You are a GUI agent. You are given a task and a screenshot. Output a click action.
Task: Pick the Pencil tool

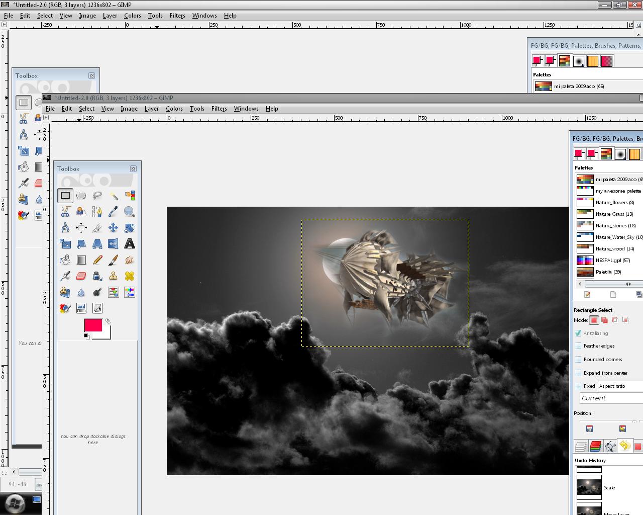(x=97, y=260)
